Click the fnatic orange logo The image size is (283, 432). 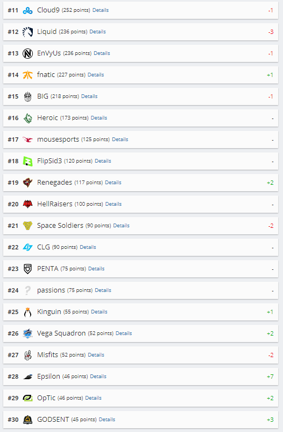tap(27, 75)
